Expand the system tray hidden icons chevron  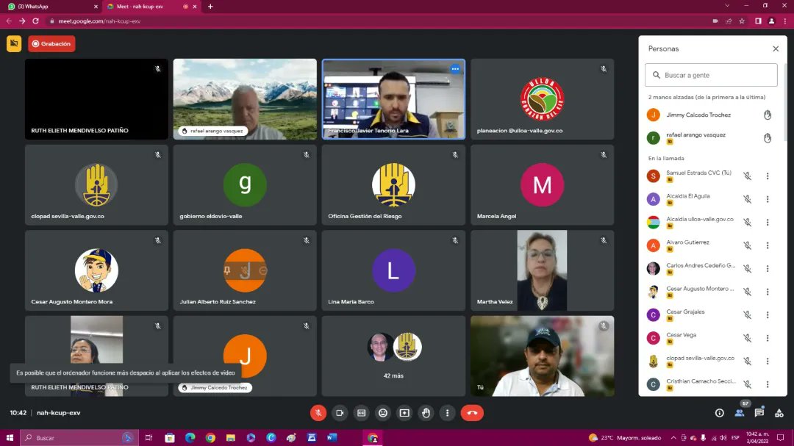pos(673,437)
